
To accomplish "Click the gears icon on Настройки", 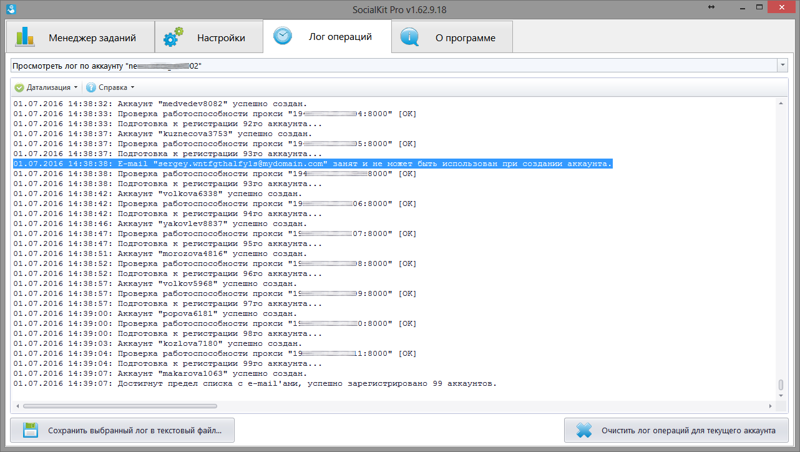I will [x=173, y=37].
